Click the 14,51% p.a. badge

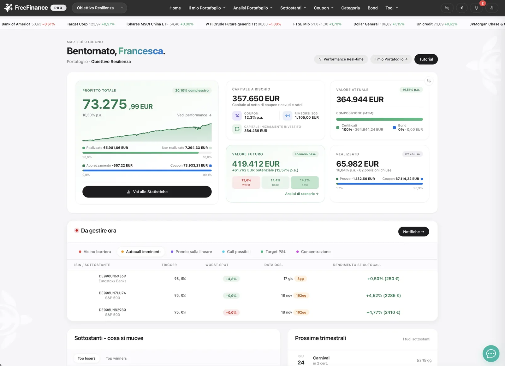coord(411,90)
